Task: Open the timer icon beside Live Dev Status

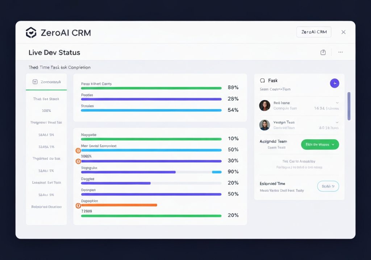Action: [323, 53]
